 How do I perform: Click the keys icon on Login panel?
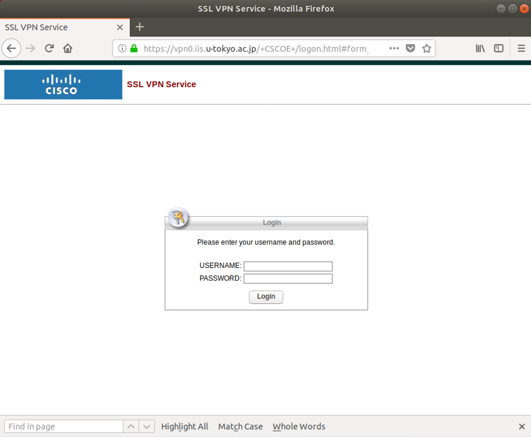178,217
